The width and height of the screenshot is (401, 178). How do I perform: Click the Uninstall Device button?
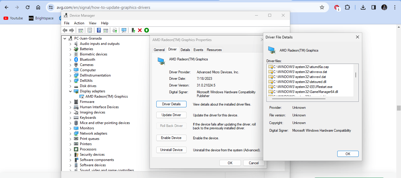[x=171, y=150]
